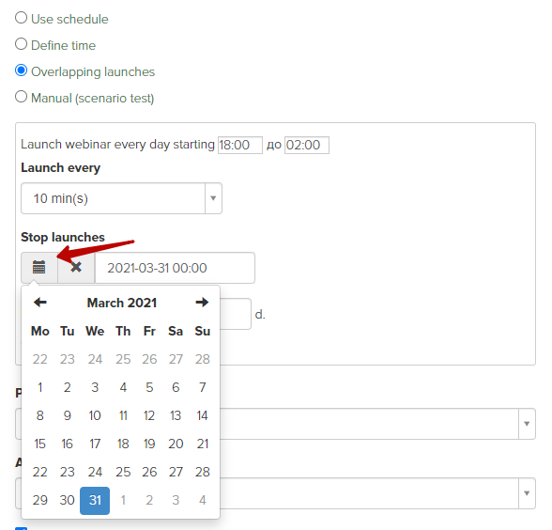
Task: Clear the stop launches date with X
Action: tap(76, 268)
